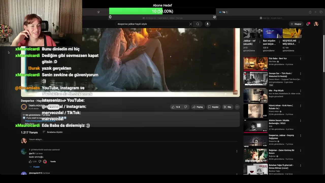The width and height of the screenshot is (325, 183).
Task: Open menu for Geceye Sor Türk Rock video
Action: (x=301, y=74)
